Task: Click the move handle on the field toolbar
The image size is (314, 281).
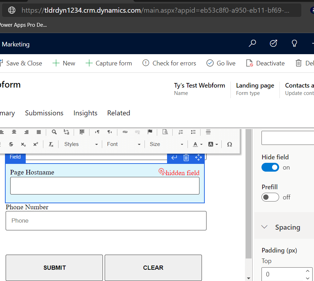Action: 198,158
